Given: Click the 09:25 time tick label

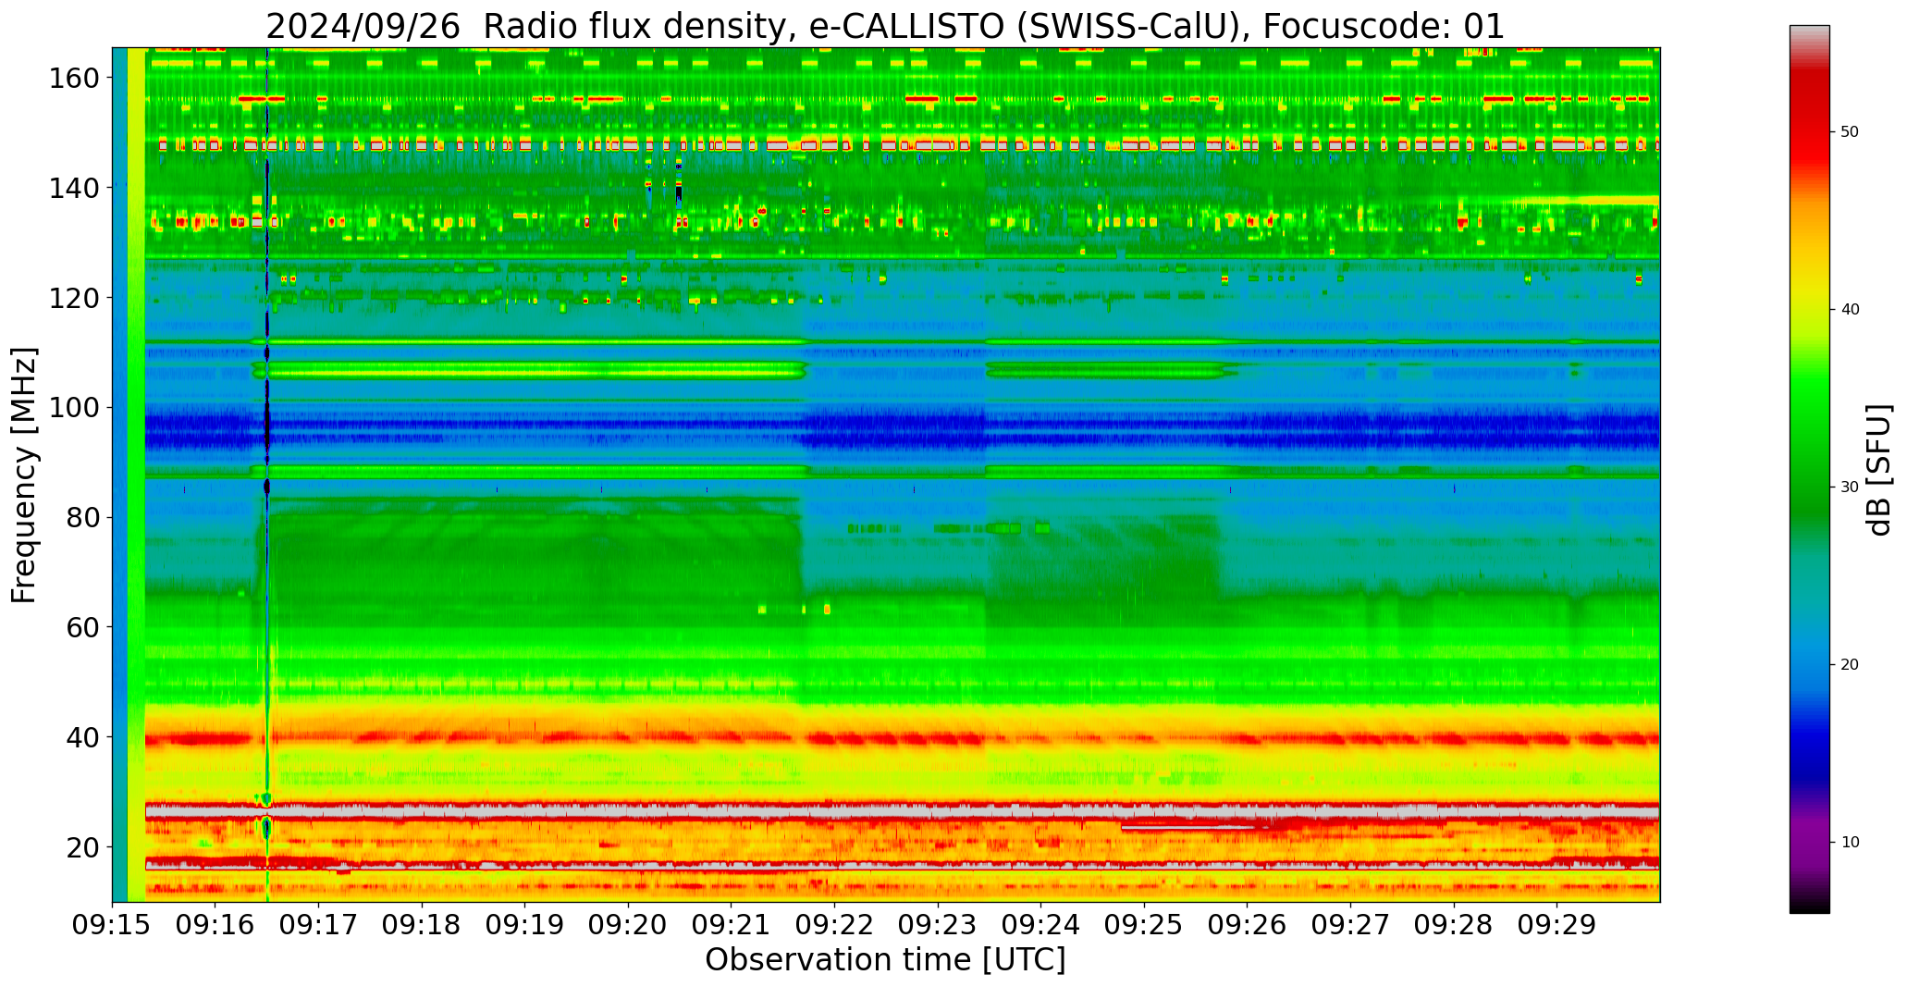Looking at the screenshot, I should pyautogui.click(x=1144, y=925).
